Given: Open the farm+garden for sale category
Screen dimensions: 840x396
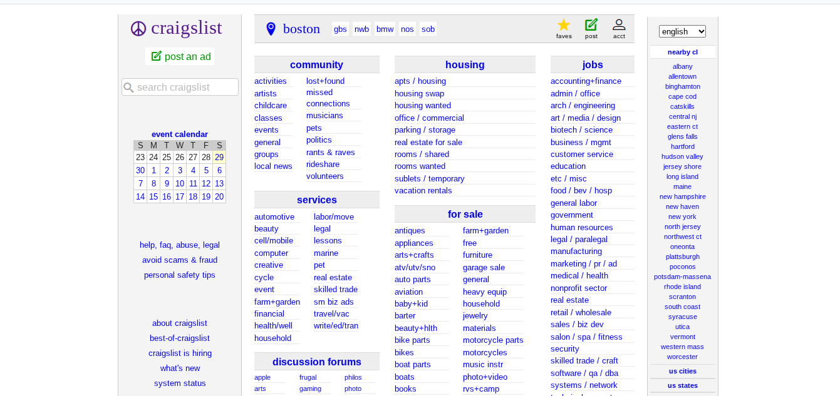Looking at the screenshot, I should click(x=485, y=231).
